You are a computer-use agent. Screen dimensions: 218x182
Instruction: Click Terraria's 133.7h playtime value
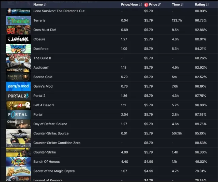pyautogui.click(x=177, y=20)
